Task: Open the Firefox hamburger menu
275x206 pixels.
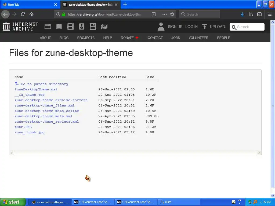Action: (270, 14)
